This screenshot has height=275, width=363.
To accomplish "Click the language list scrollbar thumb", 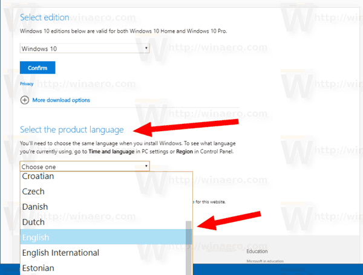I will [189, 248].
